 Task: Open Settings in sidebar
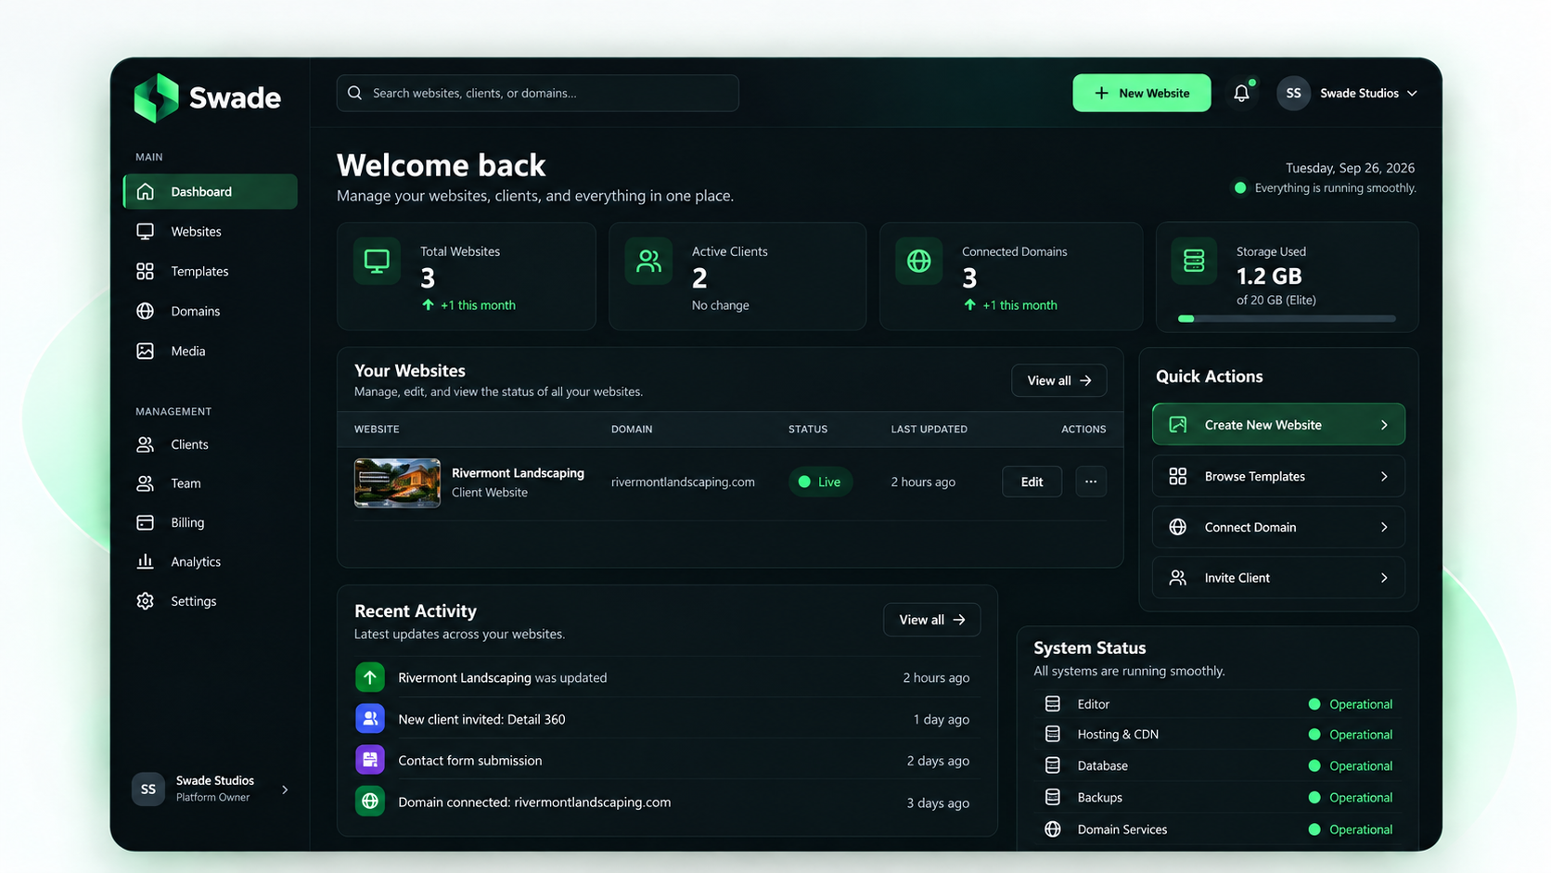point(211,601)
